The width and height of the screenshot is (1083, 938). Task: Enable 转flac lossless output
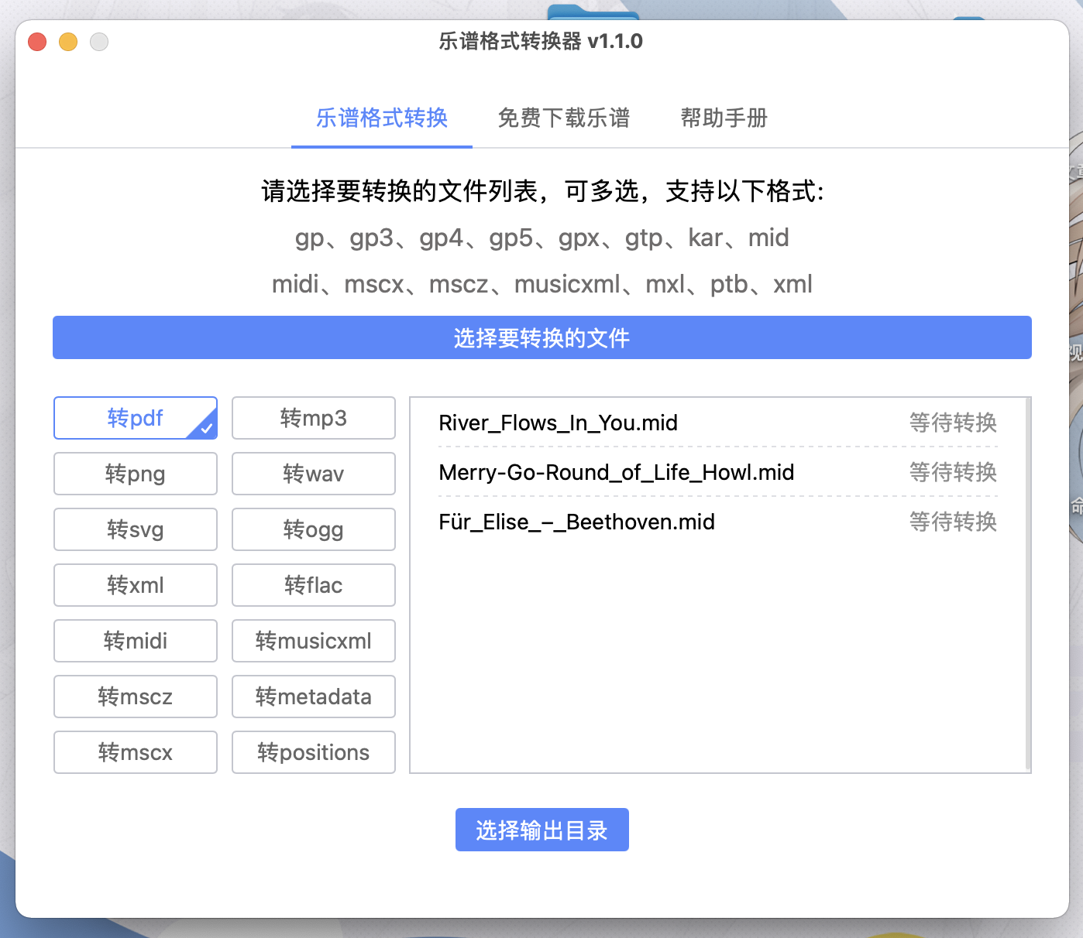tap(313, 585)
